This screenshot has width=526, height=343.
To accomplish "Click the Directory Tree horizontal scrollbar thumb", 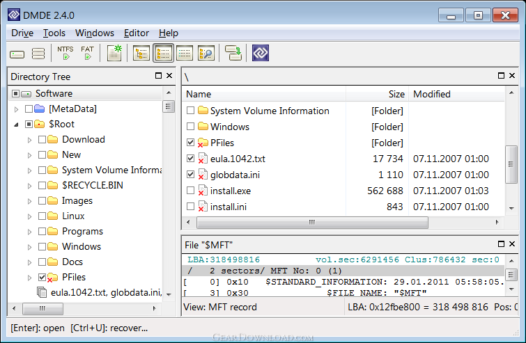I will point(42,308).
